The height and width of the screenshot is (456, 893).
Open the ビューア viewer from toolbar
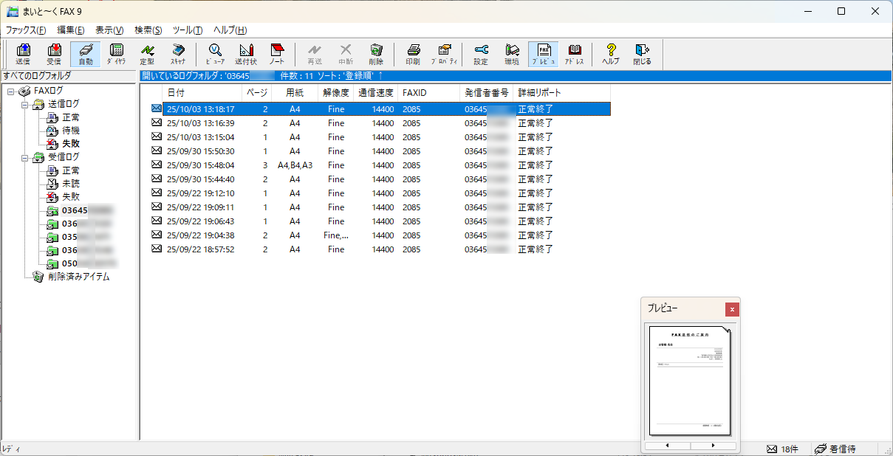point(215,54)
